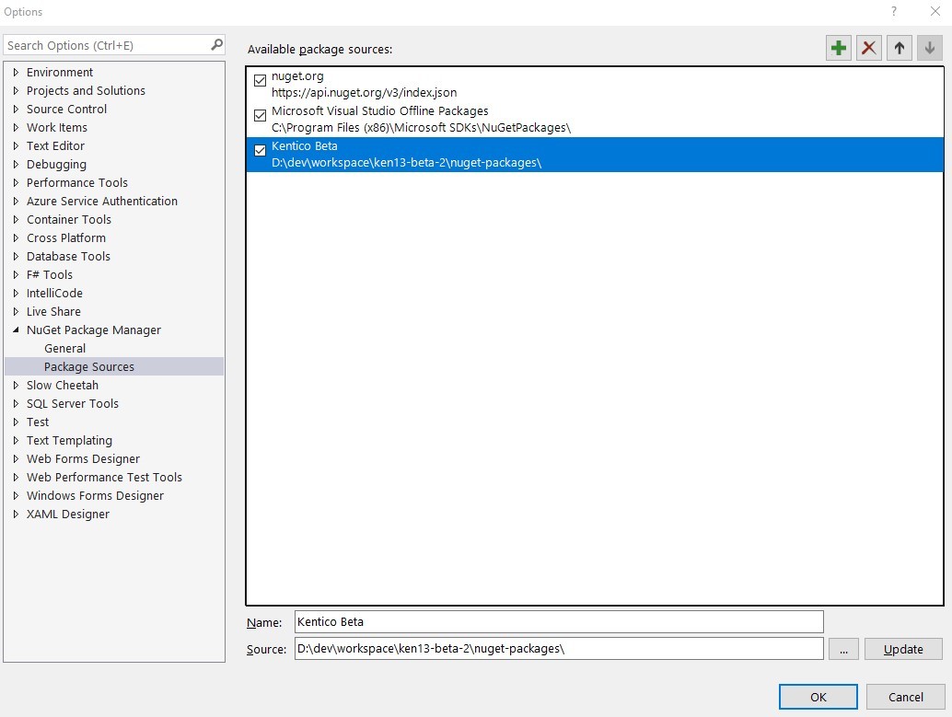Viewport: 952px width, 717px height.
Task: Select General under NuGet Package Manager
Action: pyautogui.click(x=65, y=349)
